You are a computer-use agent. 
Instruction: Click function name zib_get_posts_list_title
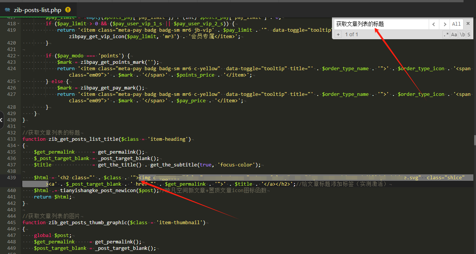click(x=83, y=139)
